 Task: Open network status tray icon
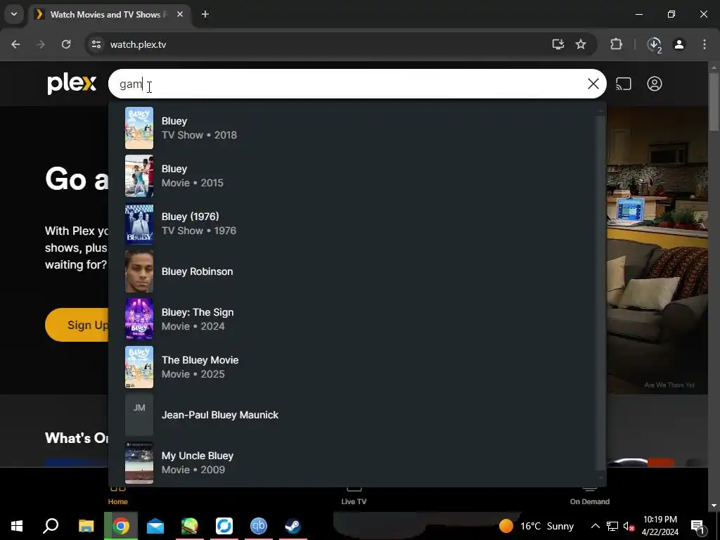612,526
